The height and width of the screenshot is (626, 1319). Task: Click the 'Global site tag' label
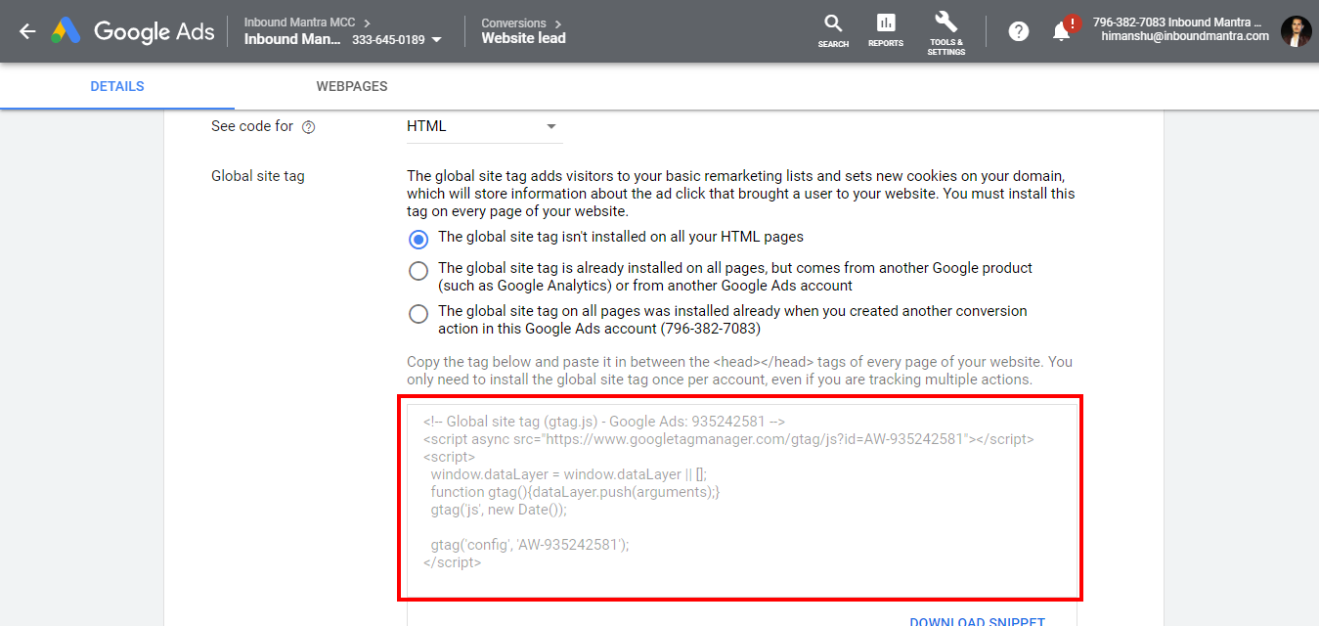pyautogui.click(x=258, y=176)
